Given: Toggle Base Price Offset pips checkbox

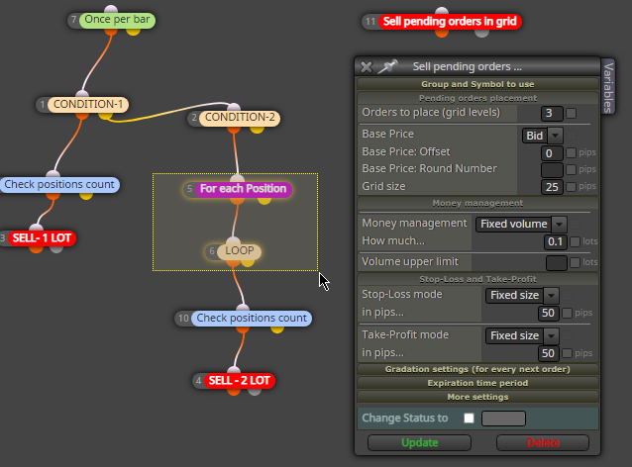Looking at the screenshot, I should [x=572, y=152].
